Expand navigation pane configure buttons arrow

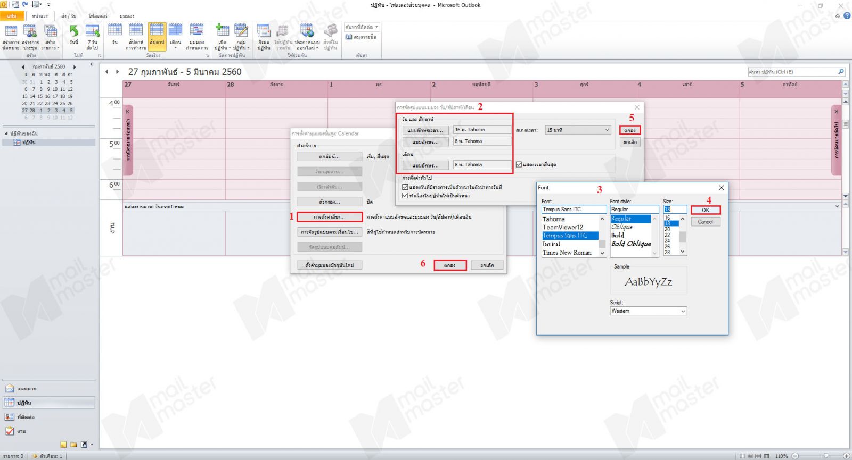(92, 445)
